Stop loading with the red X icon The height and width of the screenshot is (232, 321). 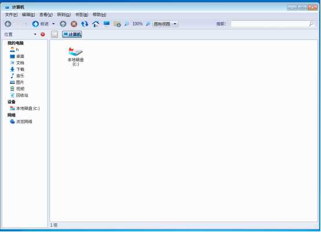coord(74,24)
